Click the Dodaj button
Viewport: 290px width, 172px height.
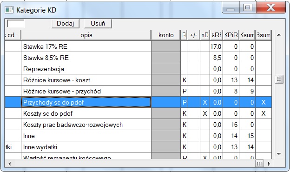[66, 24]
